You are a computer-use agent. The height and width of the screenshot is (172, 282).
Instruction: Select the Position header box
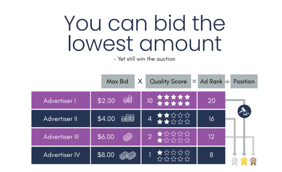[244, 81]
